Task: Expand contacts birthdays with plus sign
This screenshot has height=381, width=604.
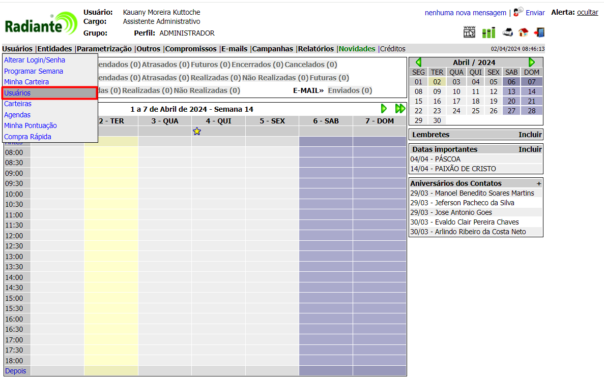Action: pos(539,183)
